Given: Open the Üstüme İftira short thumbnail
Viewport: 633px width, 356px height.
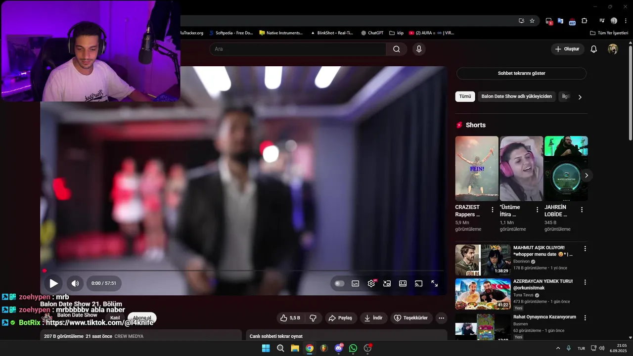Looking at the screenshot, I should tap(521, 168).
